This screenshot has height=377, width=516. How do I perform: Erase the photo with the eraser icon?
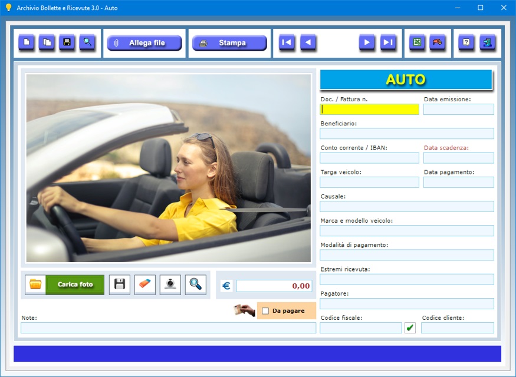pyautogui.click(x=145, y=285)
